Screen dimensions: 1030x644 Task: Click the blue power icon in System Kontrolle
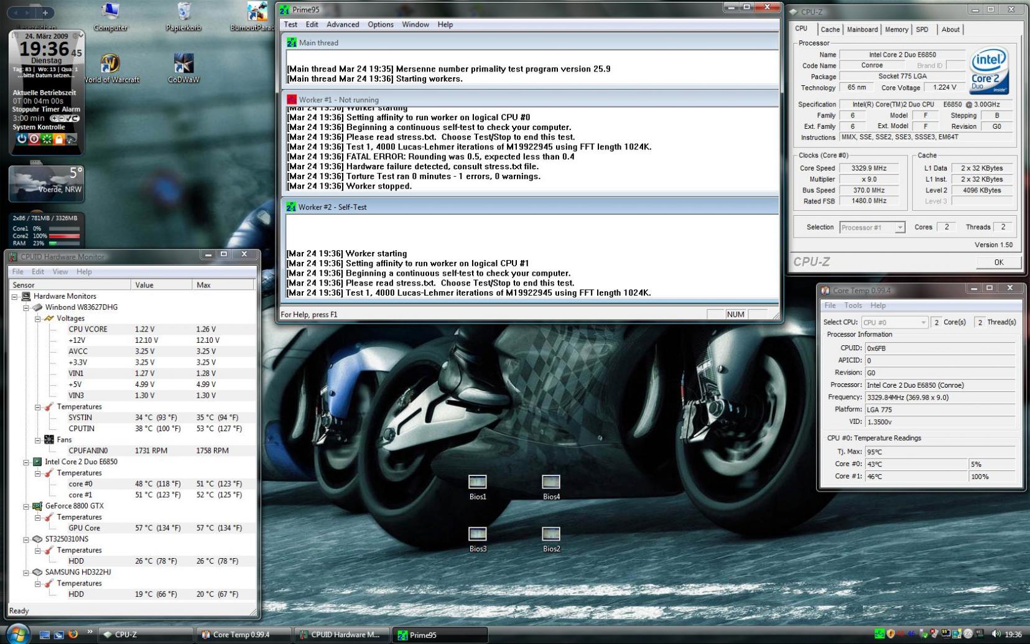coord(22,139)
